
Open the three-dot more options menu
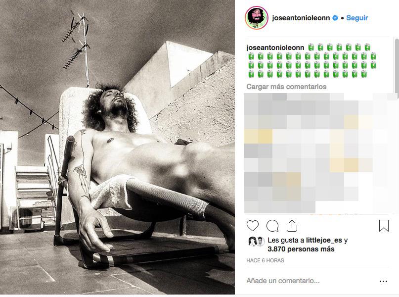point(383,282)
